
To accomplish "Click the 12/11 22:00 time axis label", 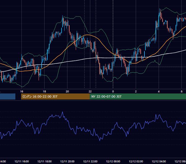I will click(x=90, y=161).
